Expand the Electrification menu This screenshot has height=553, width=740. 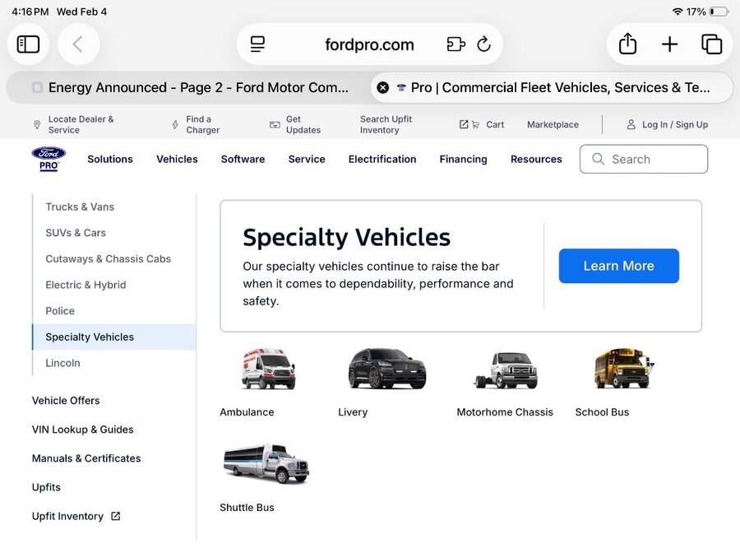tap(382, 159)
